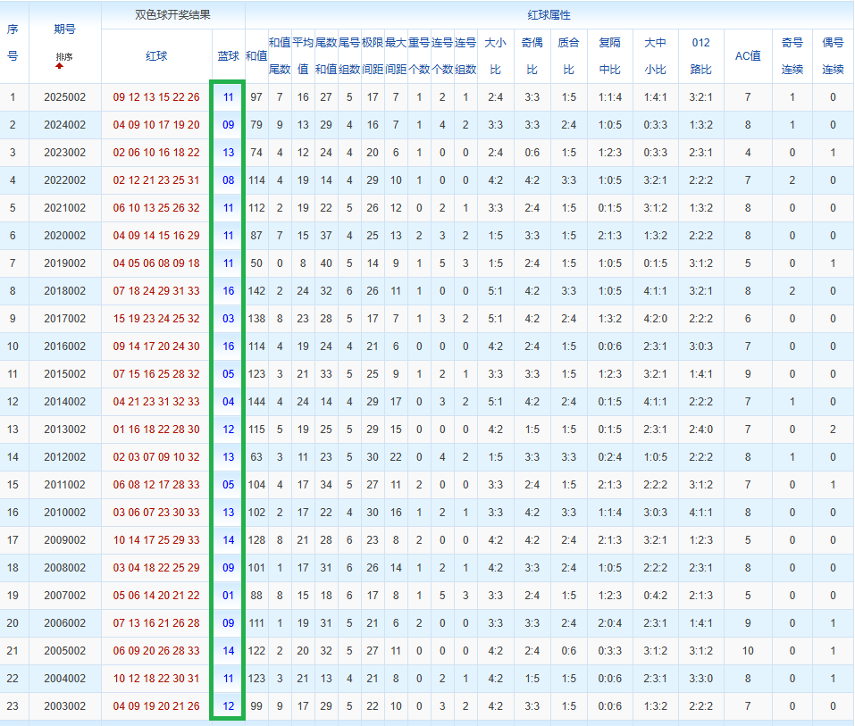
Task: Click blue ball 01 in row 2007002
Action: coord(229,596)
